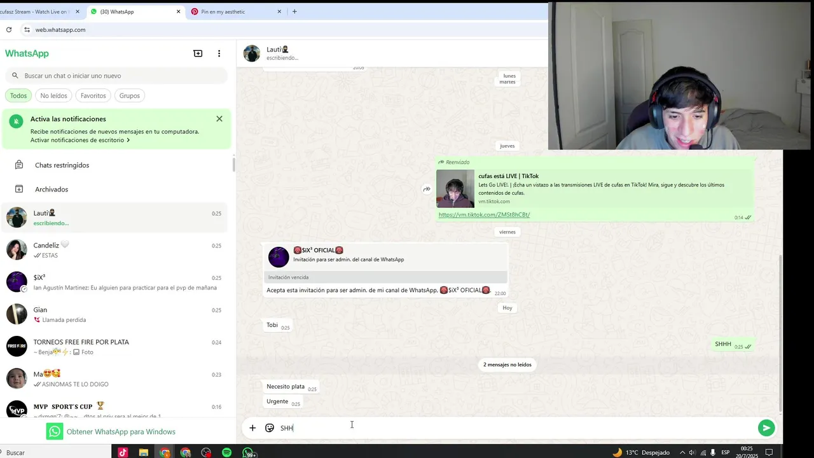Show hidden system tray icons
Screen dimensions: 814x458
(682, 452)
